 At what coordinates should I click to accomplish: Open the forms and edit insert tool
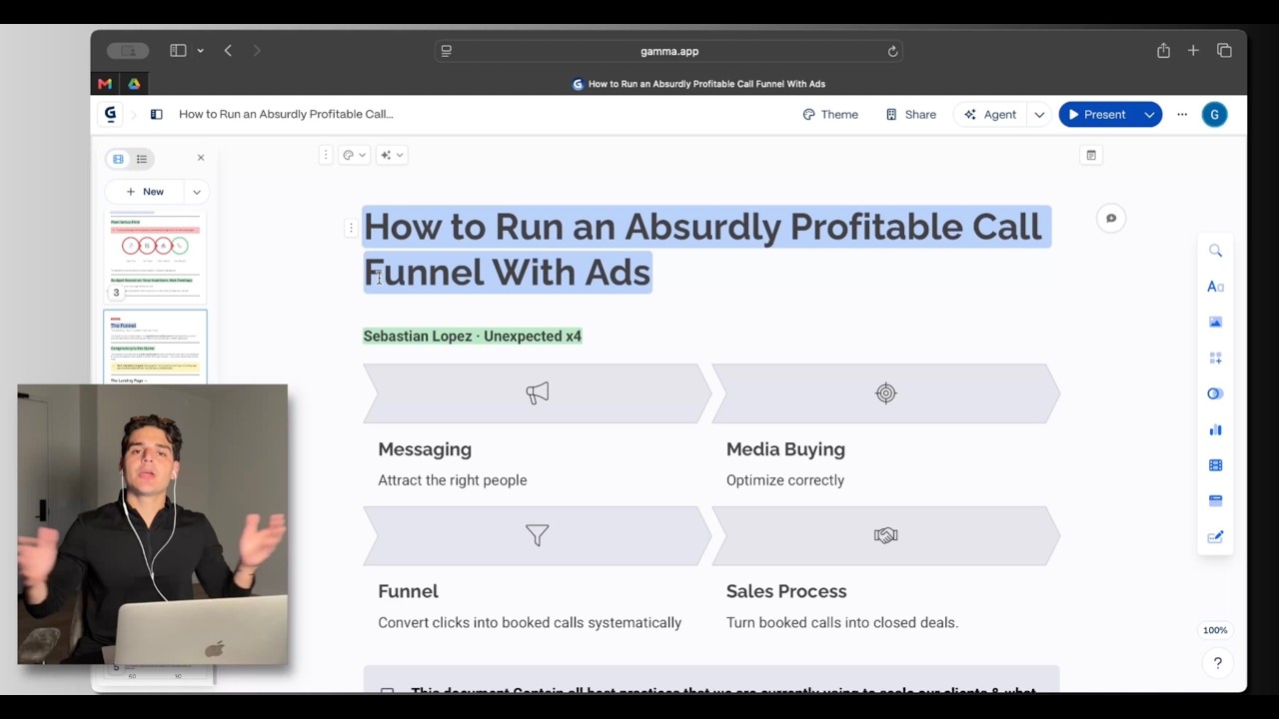(x=1215, y=536)
